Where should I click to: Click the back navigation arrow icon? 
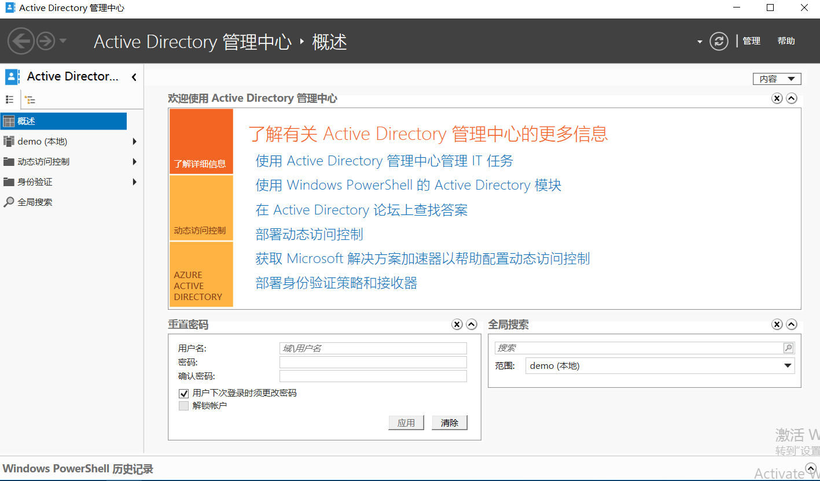pyautogui.click(x=21, y=41)
